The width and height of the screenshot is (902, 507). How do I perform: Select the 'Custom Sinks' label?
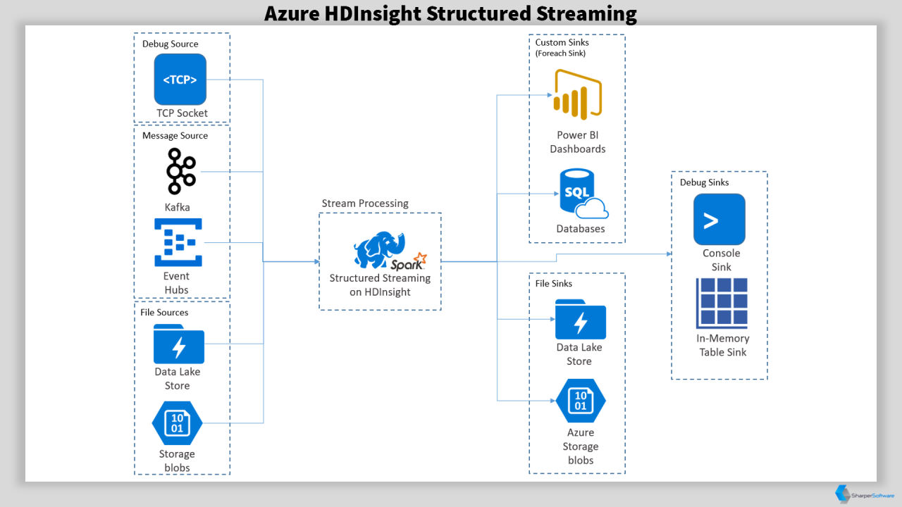coord(562,43)
